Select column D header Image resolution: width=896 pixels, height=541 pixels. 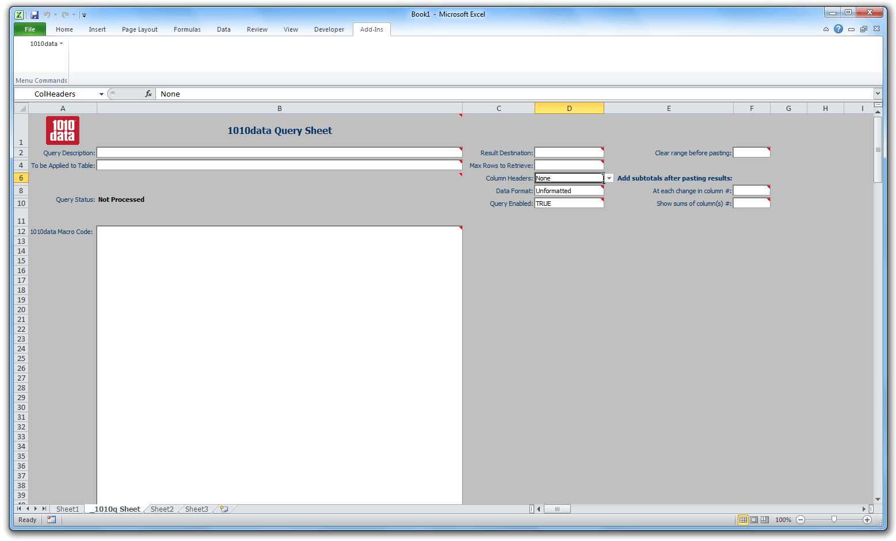pyautogui.click(x=569, y=108)
